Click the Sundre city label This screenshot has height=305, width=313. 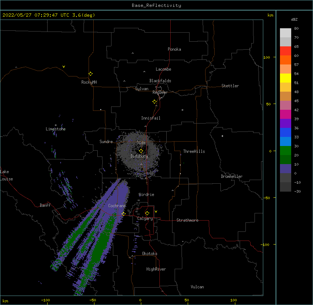(x=106, y=142)
